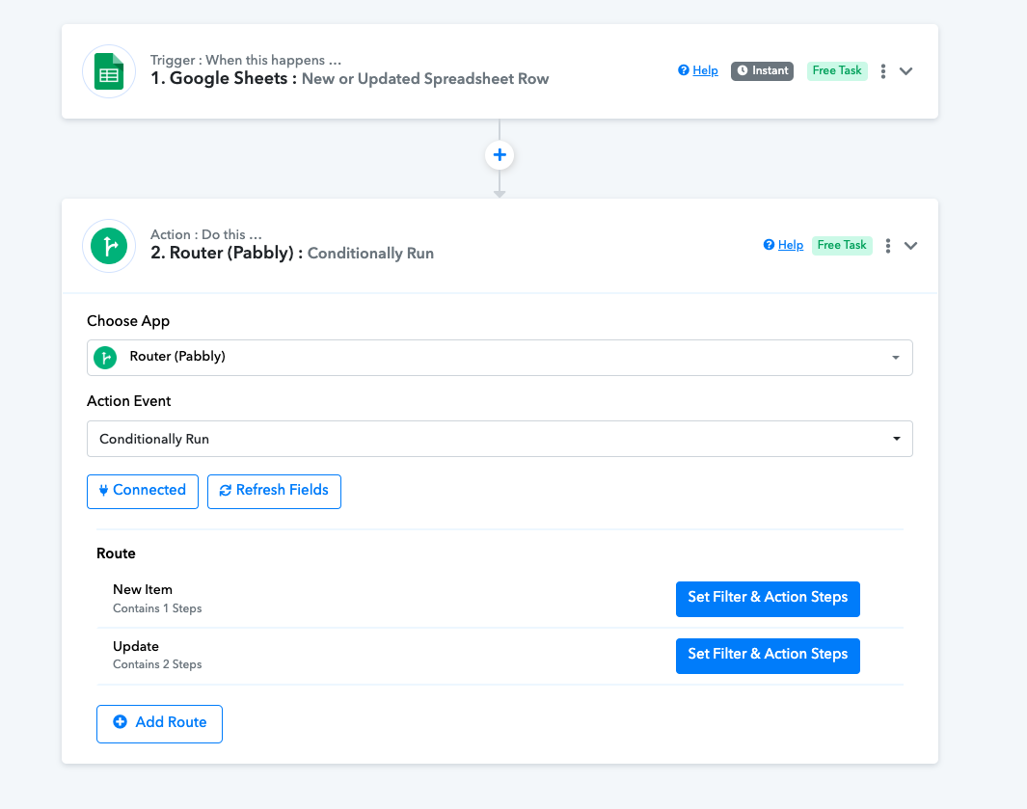
Task: Click the Free Task badge in Router step
Action: [842, 245]
